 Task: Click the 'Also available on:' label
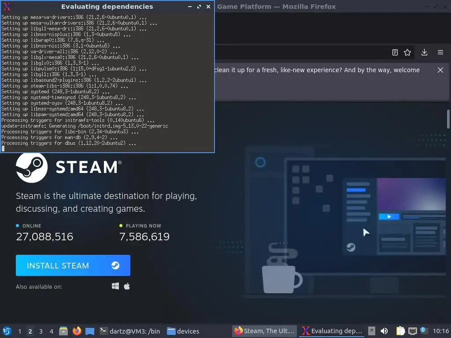click(x=39, y=287)
